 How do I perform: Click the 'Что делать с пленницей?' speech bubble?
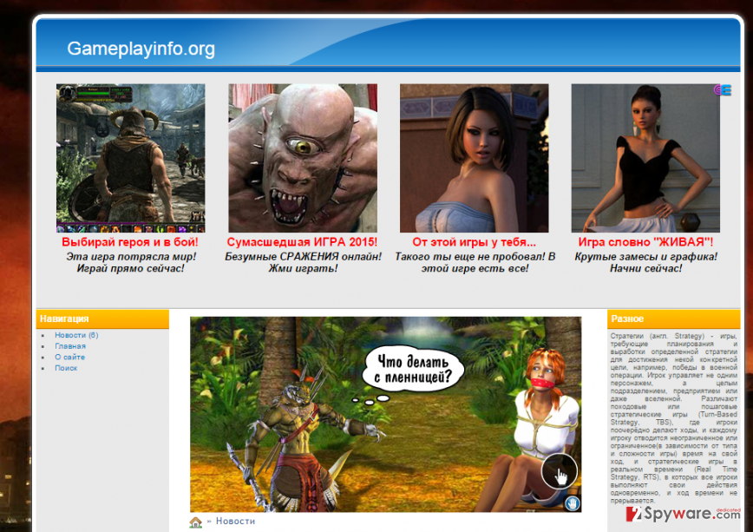pyautogui.click(x=413, y=369)
